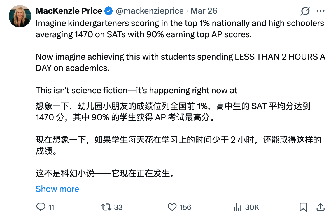Open the share icon to share the tweet

[320, 207]
